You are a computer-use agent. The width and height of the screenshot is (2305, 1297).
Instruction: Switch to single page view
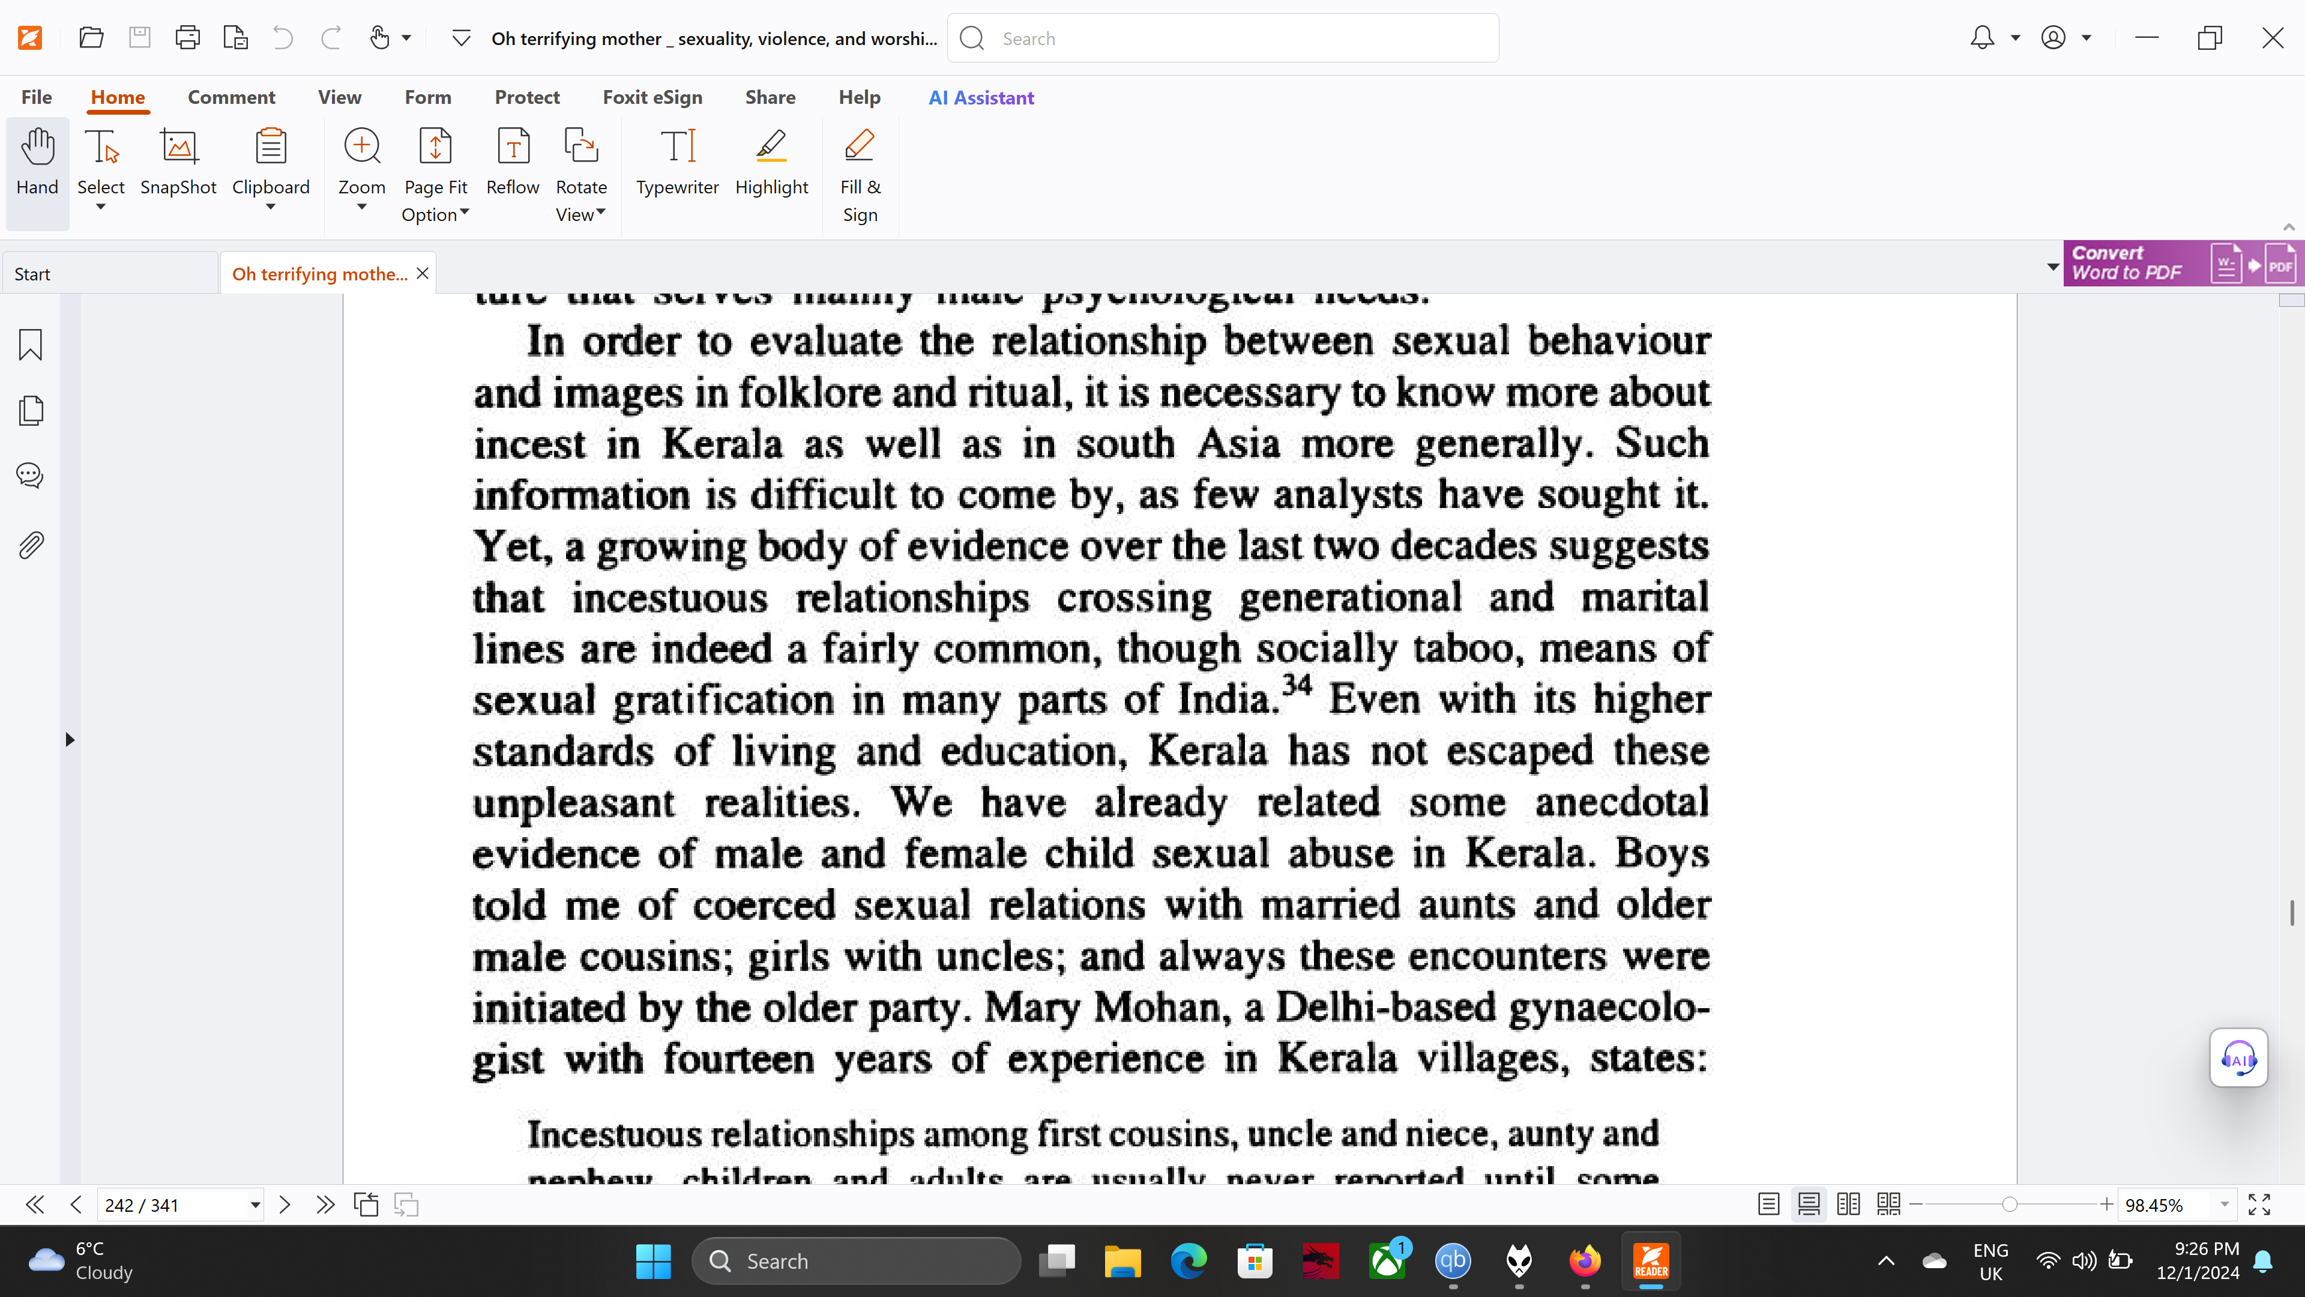coord(1768,1205)
